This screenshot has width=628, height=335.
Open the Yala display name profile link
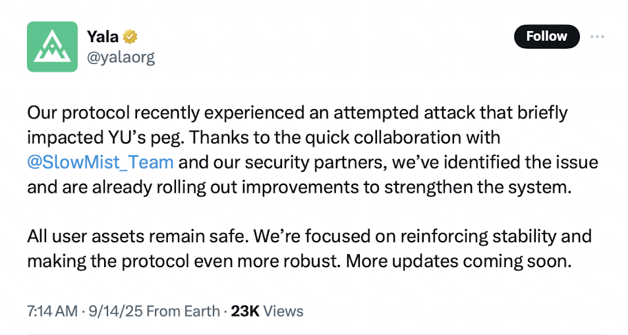tap(103, 37)
